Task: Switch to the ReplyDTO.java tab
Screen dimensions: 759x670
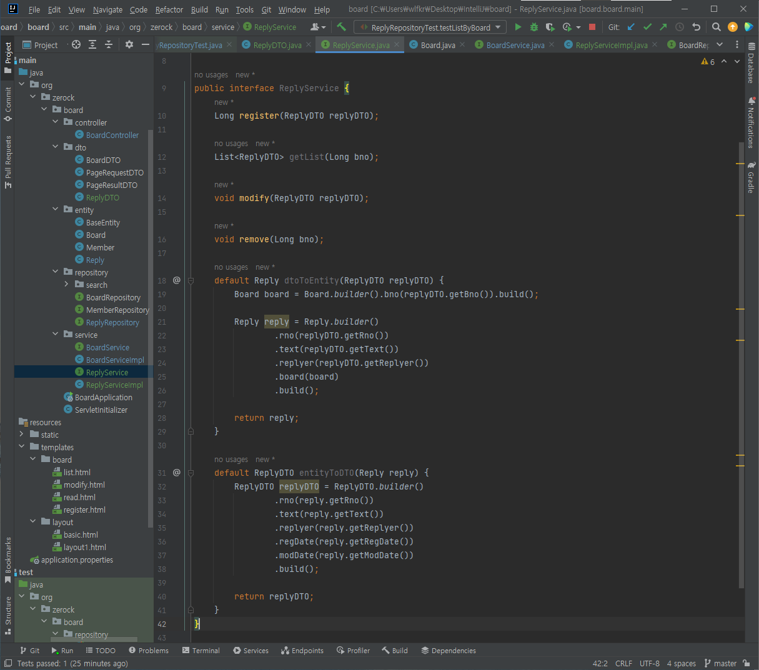Action: [277, 45]
